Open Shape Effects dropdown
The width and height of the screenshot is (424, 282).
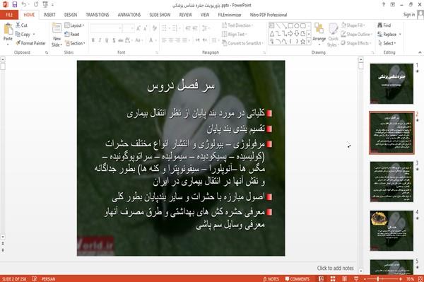coord(356,43)
